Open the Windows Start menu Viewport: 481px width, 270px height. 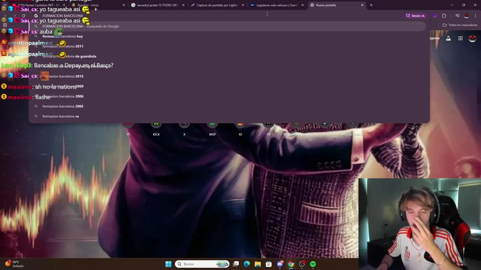coord(168,264)
